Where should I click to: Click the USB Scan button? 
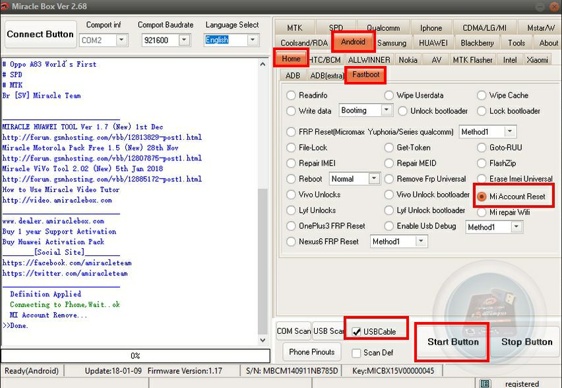coord(328,331)
